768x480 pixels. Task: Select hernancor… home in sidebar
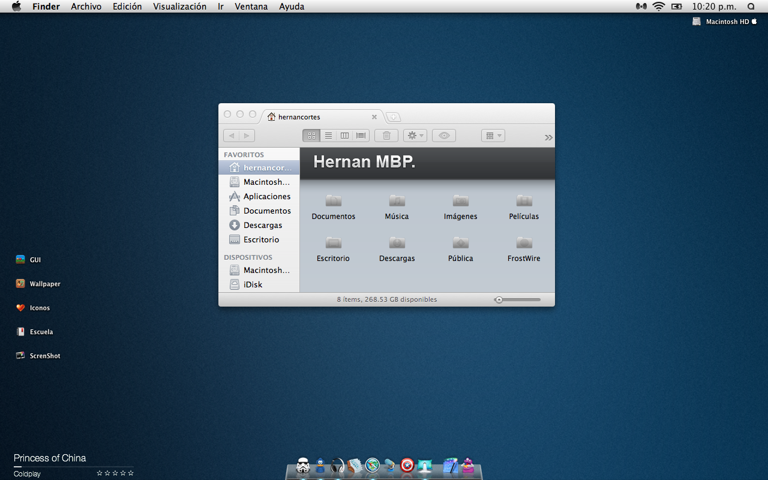click(259, 167)
